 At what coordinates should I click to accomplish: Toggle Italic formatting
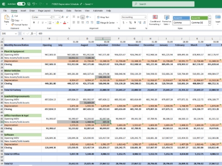[38, 23]
